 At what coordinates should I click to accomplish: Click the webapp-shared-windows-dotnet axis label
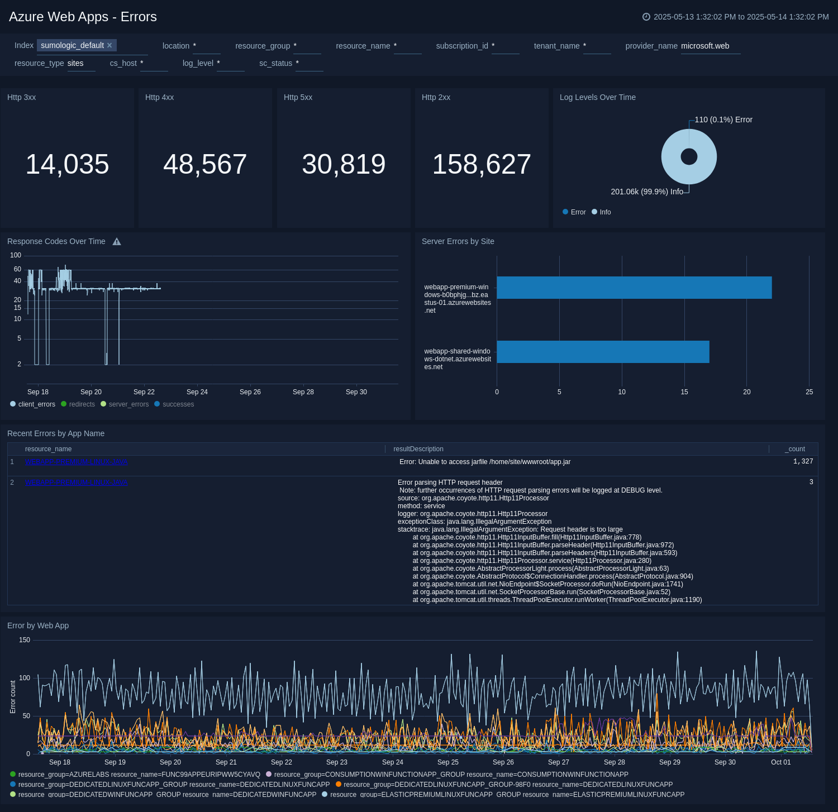(x=458, y=359)
